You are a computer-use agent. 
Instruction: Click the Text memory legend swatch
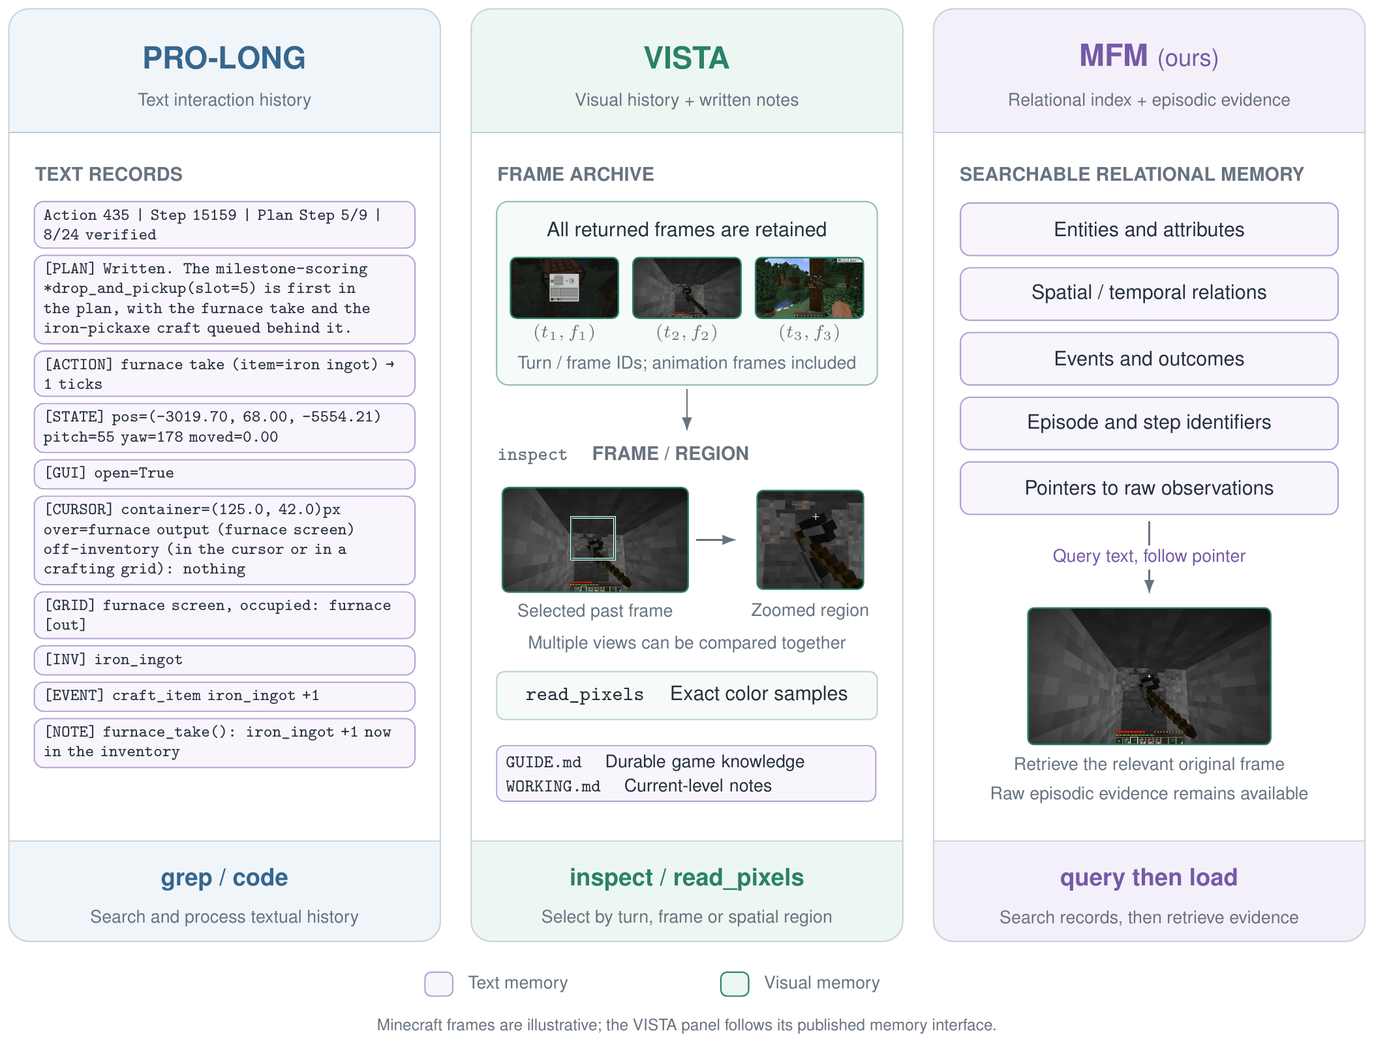[439, 983]
